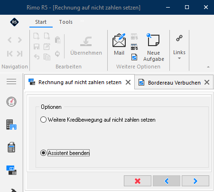Minimize the Rimo R5 window
The height and width of the screenshot is (192, 214).
168,7
